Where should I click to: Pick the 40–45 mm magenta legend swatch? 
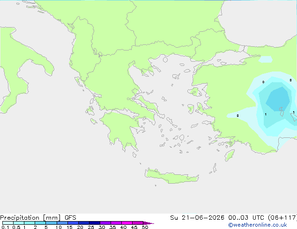(x=127, y=223)
